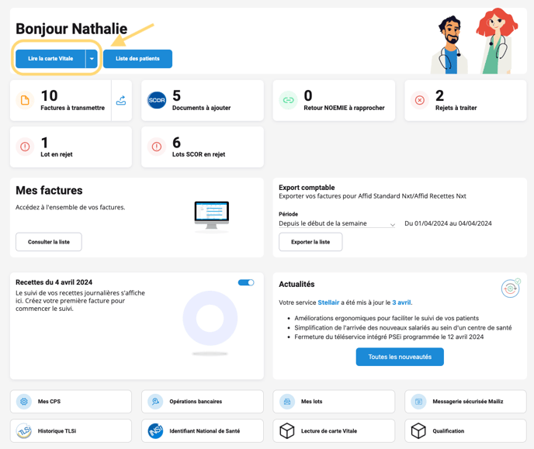Open Mes CPS via its gear icon
Image resolution: width=534 pixels, height=449 pixels.
tap(25, 402)
